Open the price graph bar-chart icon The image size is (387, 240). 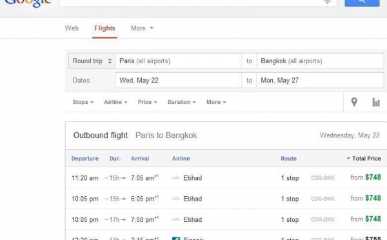[376, 102]
